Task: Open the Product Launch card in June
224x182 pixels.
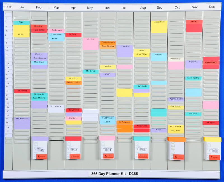Action: click(x=108, y=42)
